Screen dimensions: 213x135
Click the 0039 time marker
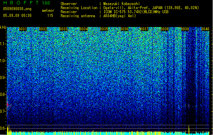tap(185, 29)
